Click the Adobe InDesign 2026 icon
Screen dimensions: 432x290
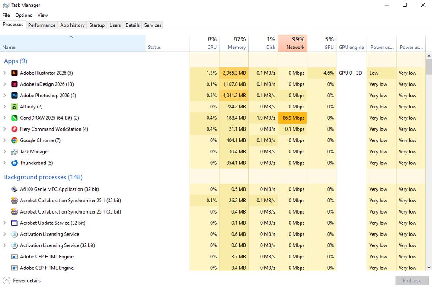13,84
